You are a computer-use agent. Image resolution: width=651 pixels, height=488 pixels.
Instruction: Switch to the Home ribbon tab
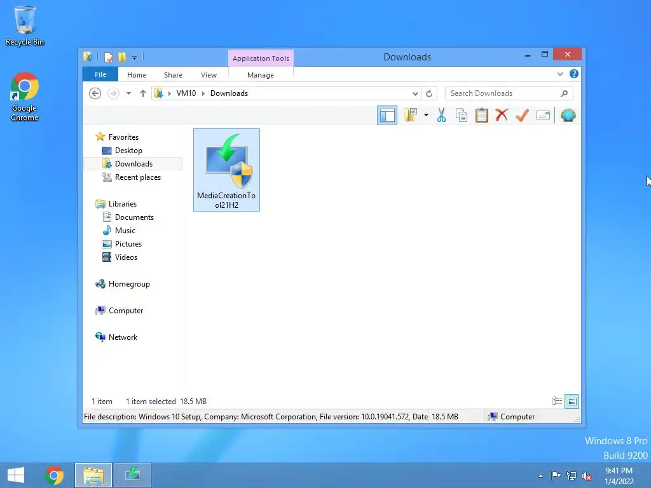click(x=137, y=75)
